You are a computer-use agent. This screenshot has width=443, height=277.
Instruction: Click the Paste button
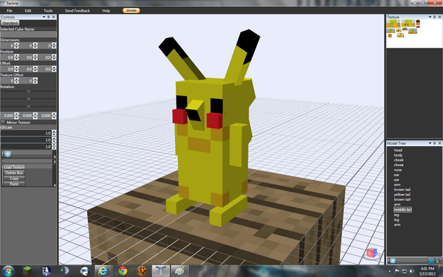coord(14,184)
